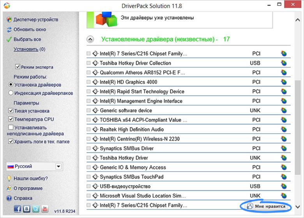Click the driver info icon for Synaptics SMBus TouchPad
Image resolution: width=304 pixels, height=218 pixels.
284,177
